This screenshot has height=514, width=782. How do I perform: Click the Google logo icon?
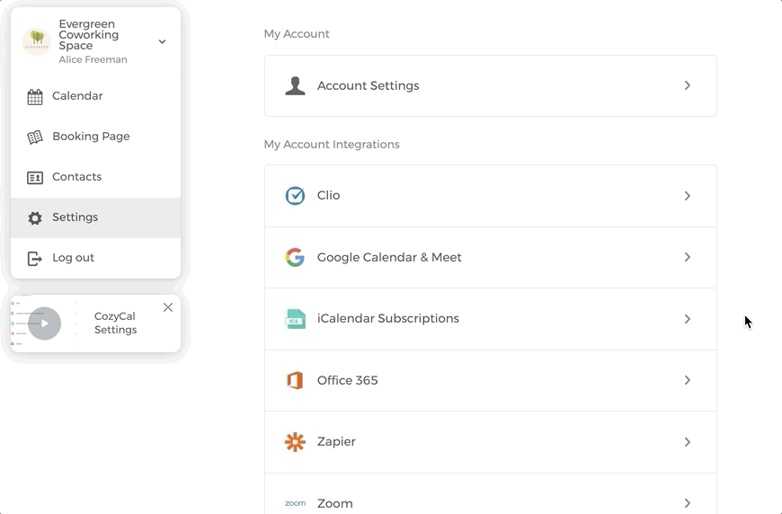click(x=295, y=258)
